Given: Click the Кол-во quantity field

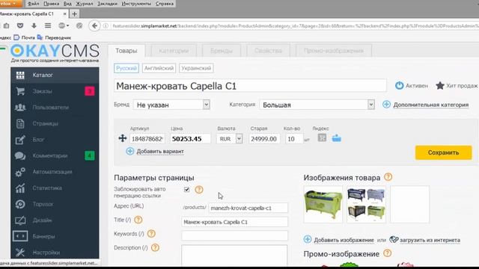Looking at the screenshot, I should (x=294, y=139).
